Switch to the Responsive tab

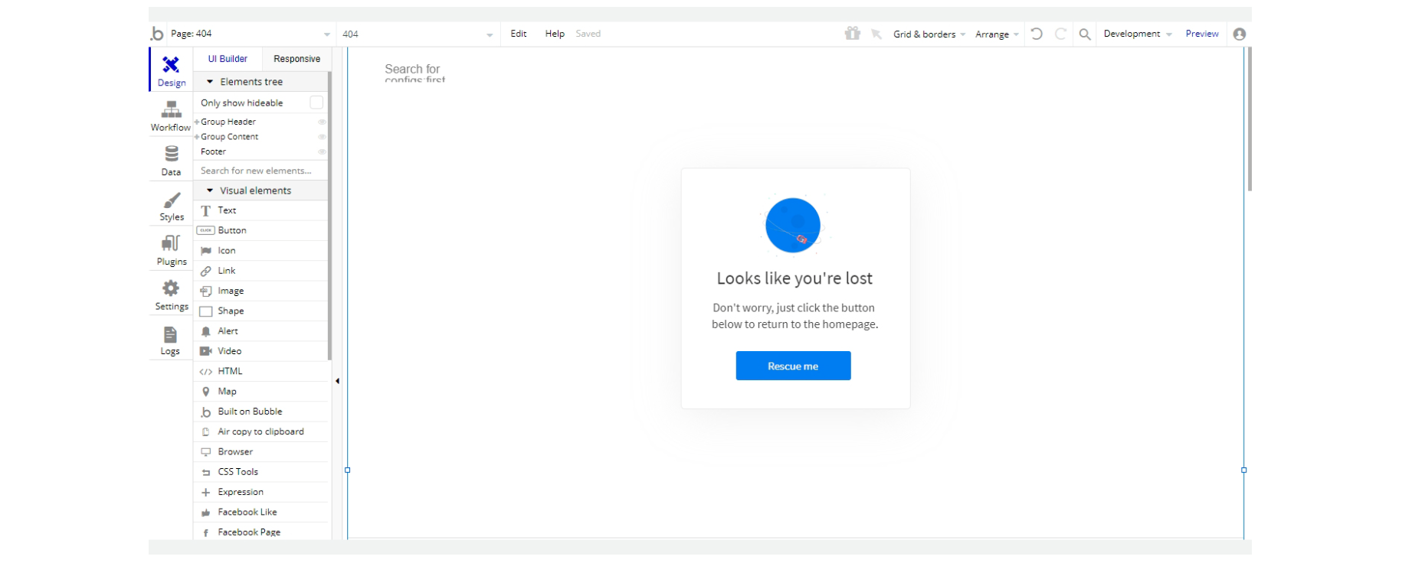296,59
